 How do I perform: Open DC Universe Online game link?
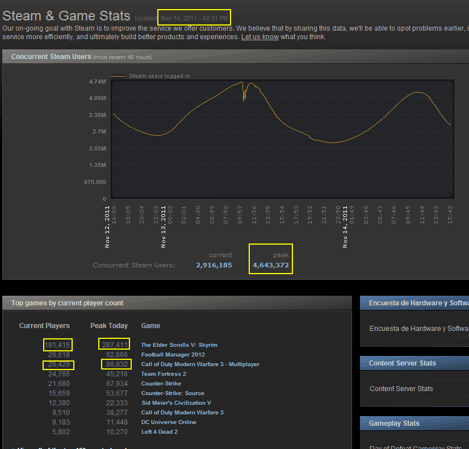pyautogui.click(x=169, y=422)
